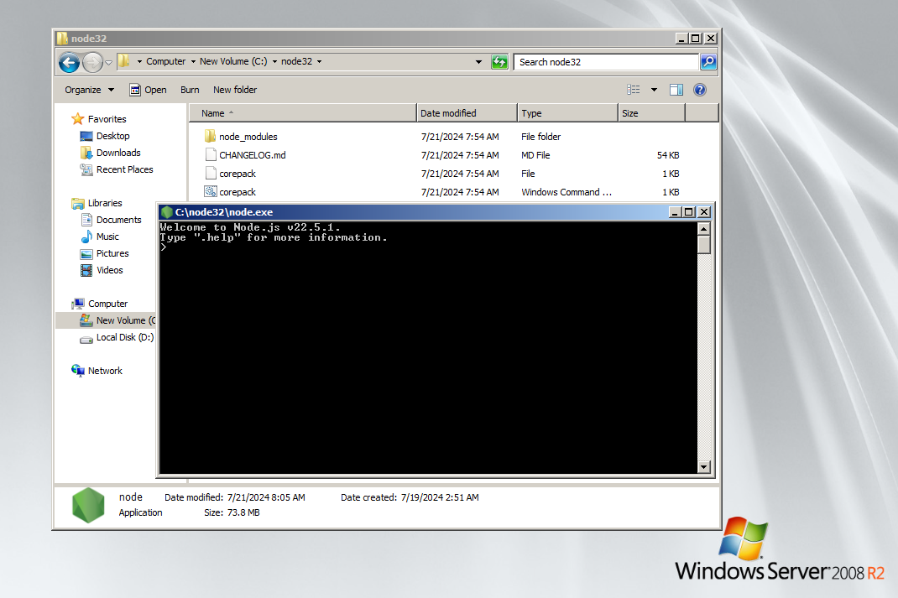This screenshot has width=898, height=598.
Task: Click the Open toolbar button
Action: [x=148, y=90]
